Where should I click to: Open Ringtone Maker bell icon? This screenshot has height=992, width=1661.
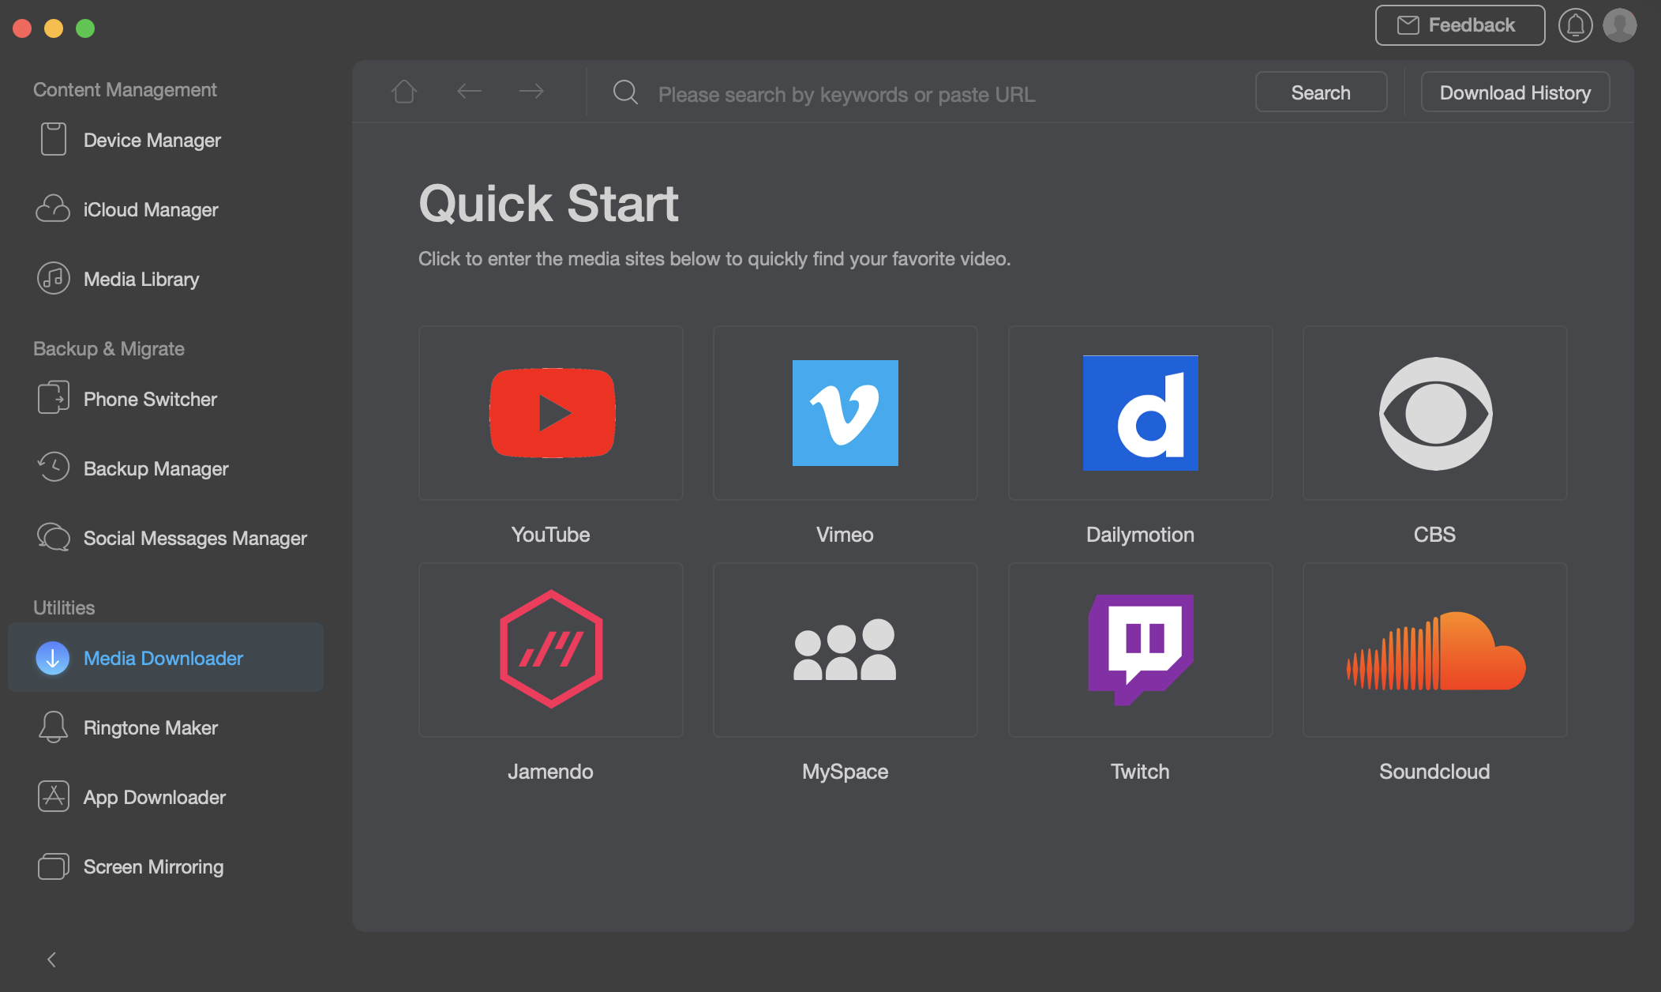[53, 727]
